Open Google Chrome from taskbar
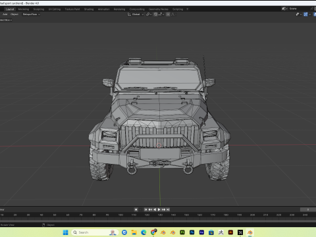 153,232
